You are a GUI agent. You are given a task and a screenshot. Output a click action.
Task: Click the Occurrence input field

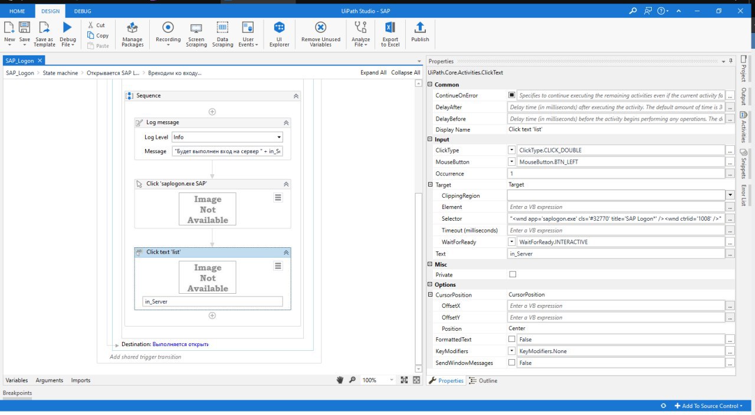pyautogui.click(x=616, y=174)
